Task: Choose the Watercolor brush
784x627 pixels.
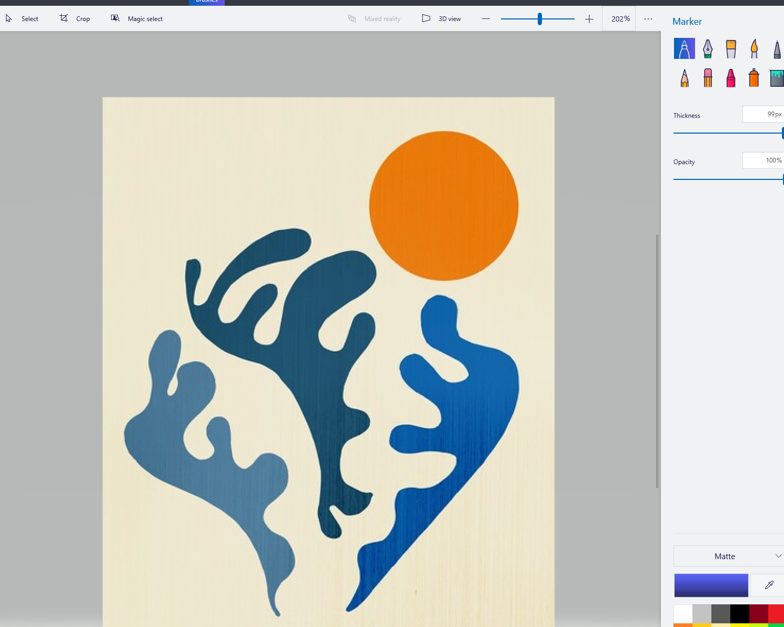Action: click(x=754, y=49)
